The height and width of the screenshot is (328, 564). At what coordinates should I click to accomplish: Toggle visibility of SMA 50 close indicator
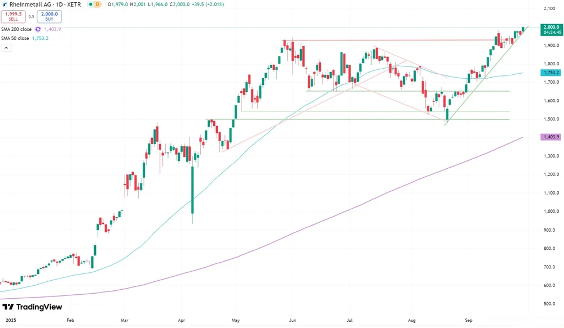pos(16,38)
